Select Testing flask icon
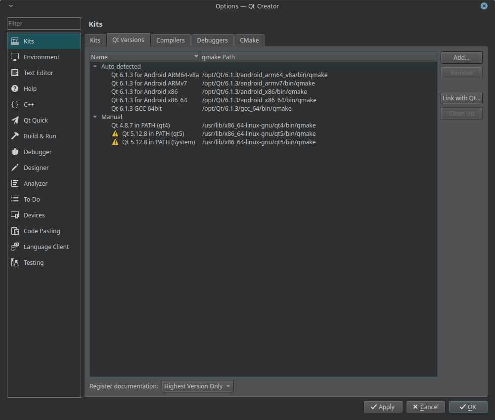This screenshot has height=420, width=495. click(15, 262)
